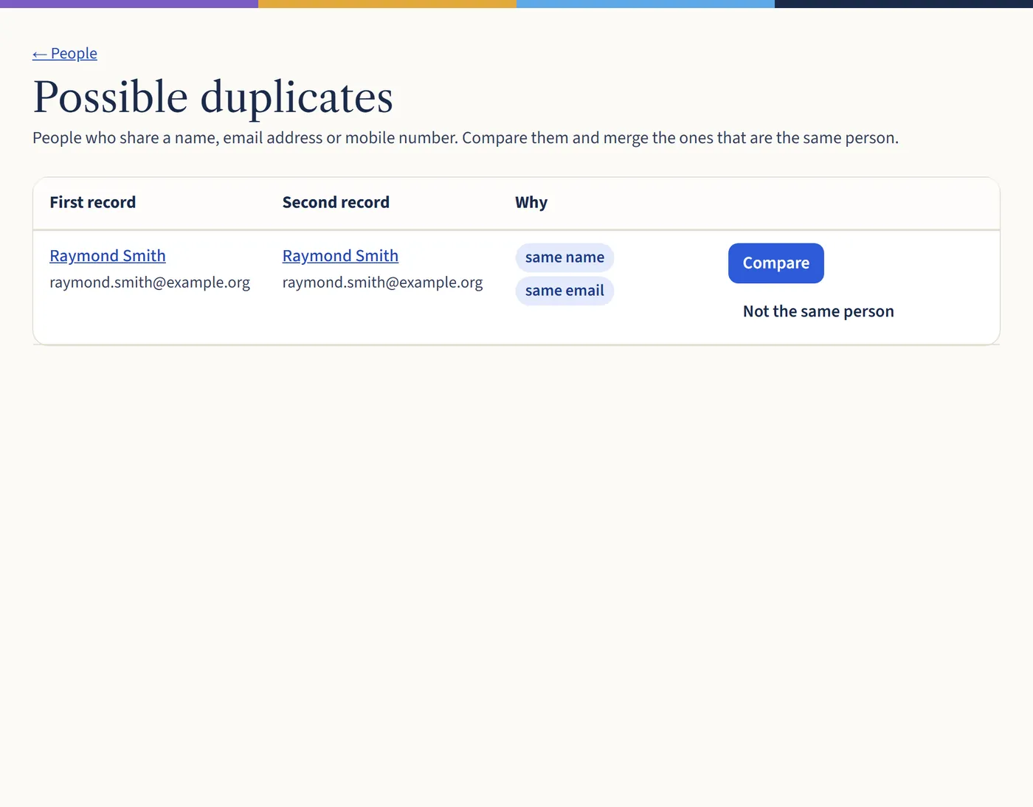Click the second record's email address
Image resolution: width=1033 pixels, height=807 pixels.
pyautogui.click(x=383, y=283)
